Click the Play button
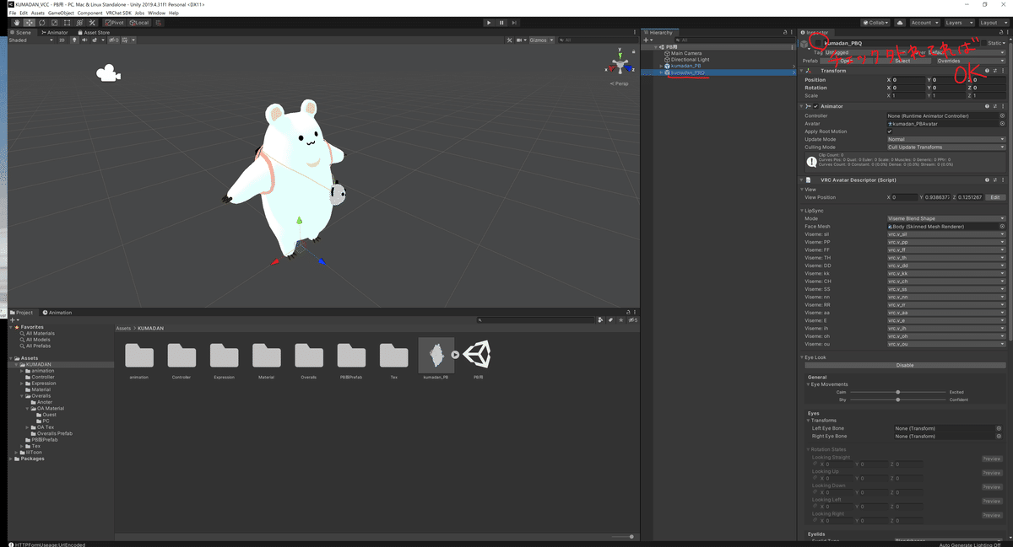Viewport: 1013px width, 547px height. tap(488, 23)
